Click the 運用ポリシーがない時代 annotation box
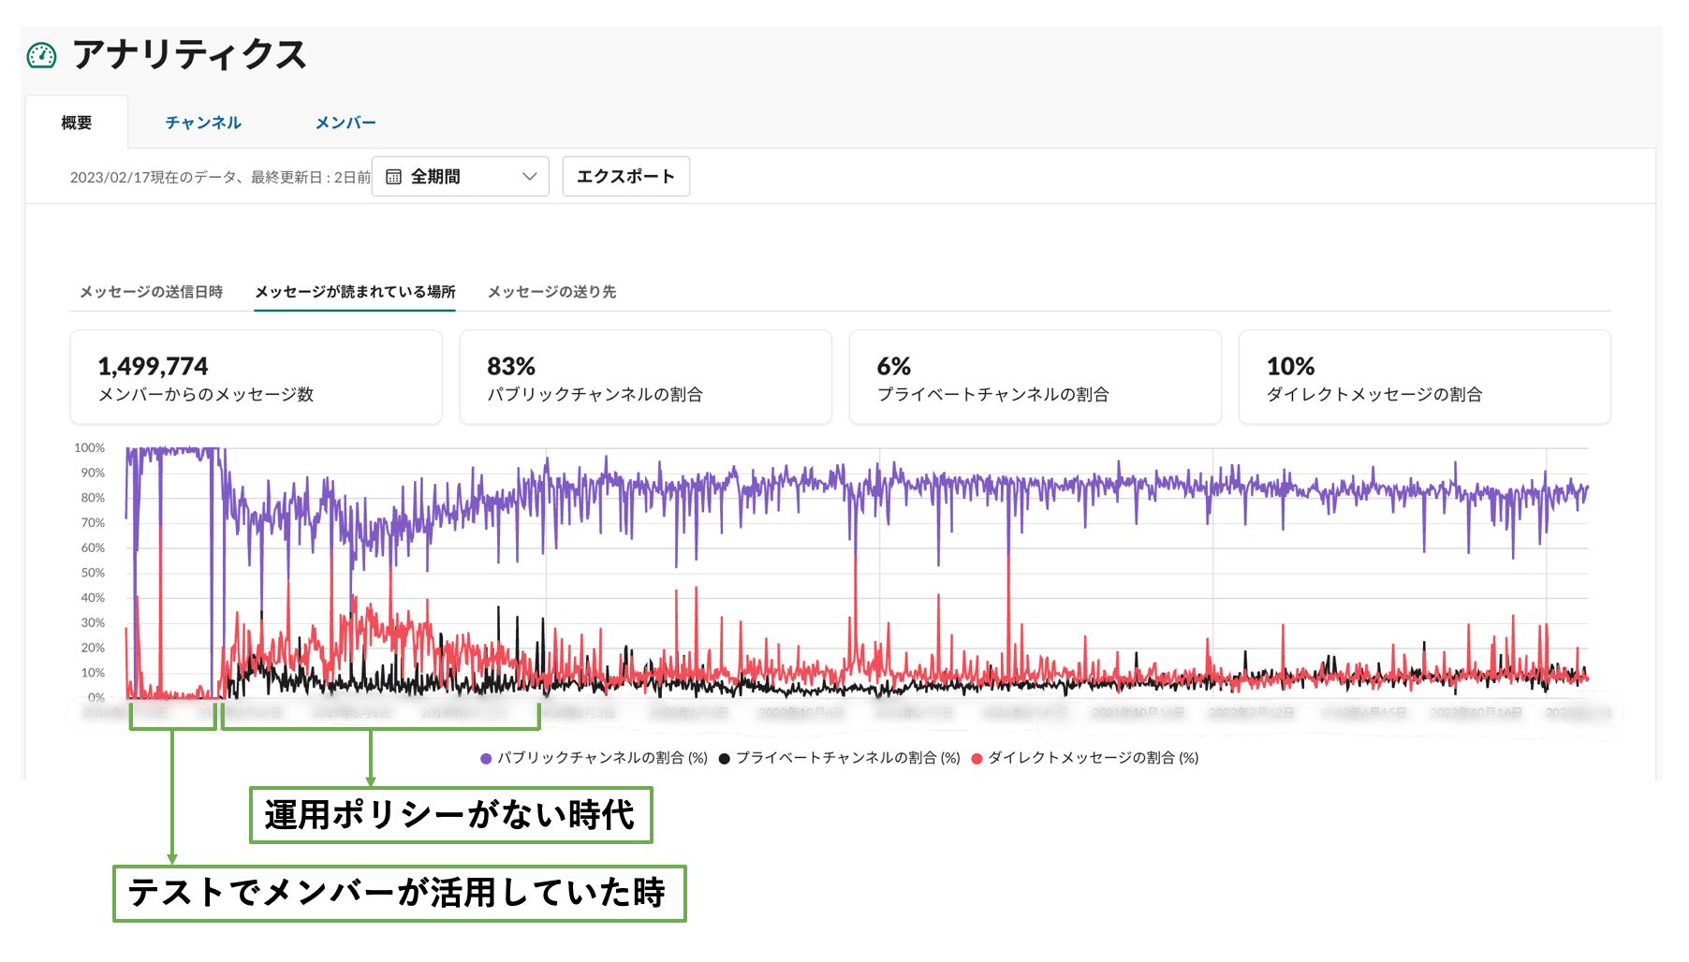The width and height of the screenshot is (1689, 962). (x=450, y=815)
